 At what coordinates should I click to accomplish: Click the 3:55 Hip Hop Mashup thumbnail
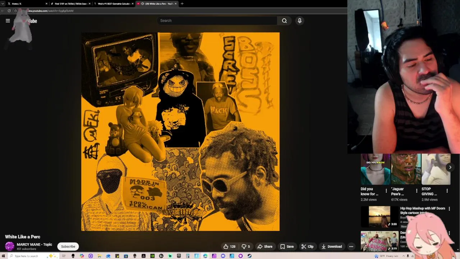(x=379, y=217)
